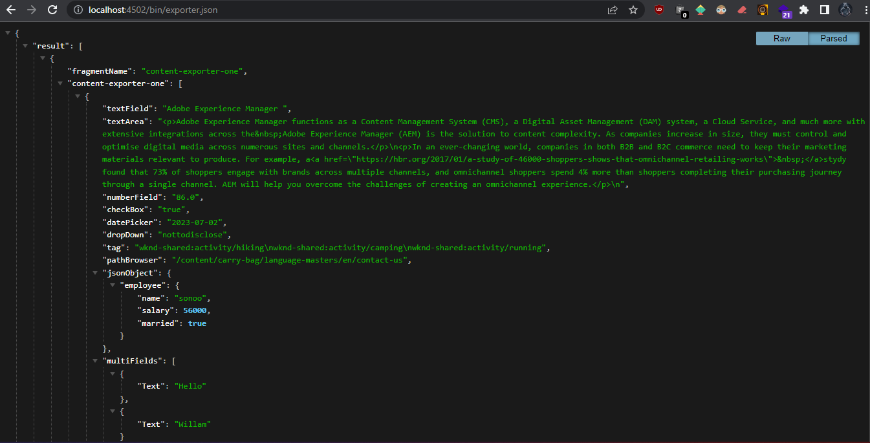Collapse the result array
The width and height of the screenshot is (870, 443).
point(25,45)
